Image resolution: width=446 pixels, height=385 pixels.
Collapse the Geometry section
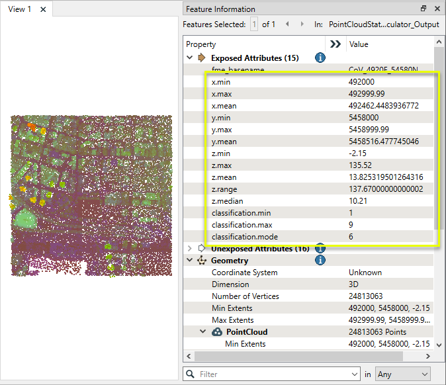pyautogui.click(x=190, y=261)
